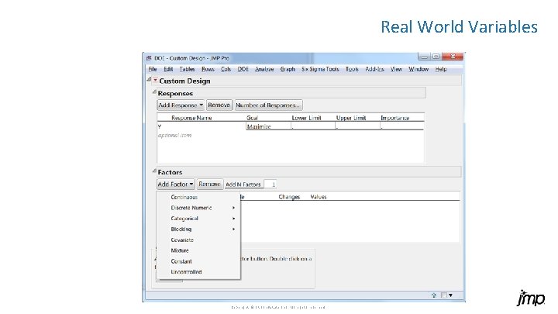Select Mixture factor type
Image resolution: width=558 pixels, height=314 pixels.
(x=180, y=250)
